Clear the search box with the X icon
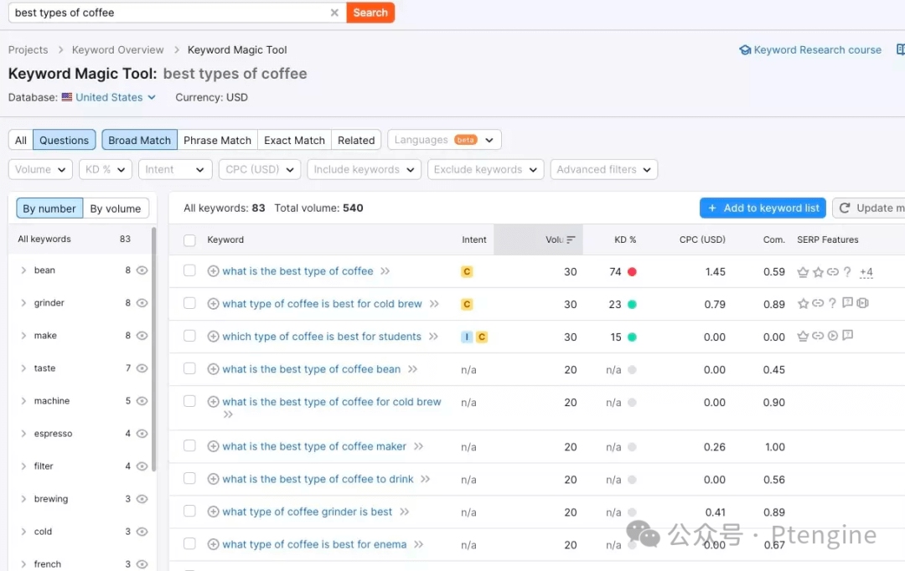The height and width of the screenshot is (571, 905). point(334,13)
